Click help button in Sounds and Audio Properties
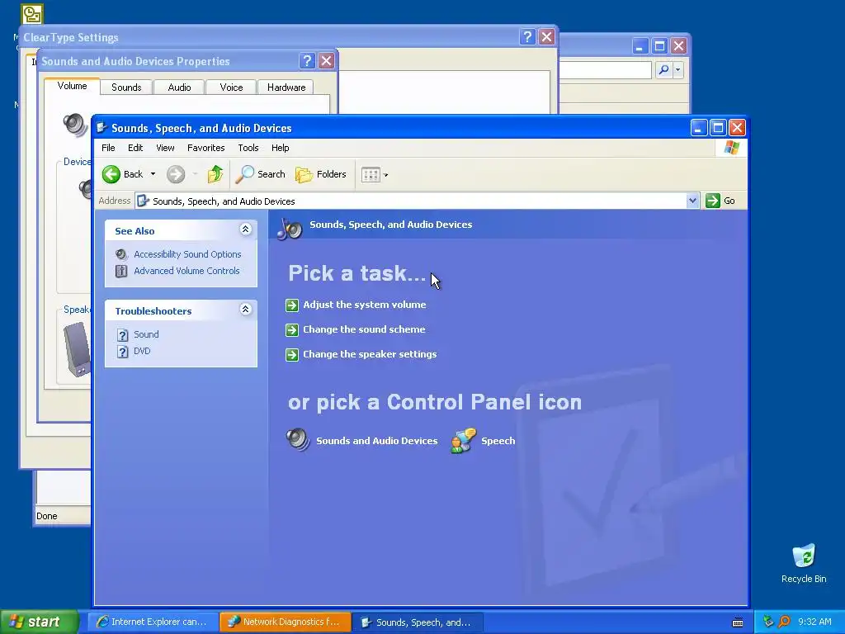The width and height of the screenshot is (845, 634). pos(307,61)
